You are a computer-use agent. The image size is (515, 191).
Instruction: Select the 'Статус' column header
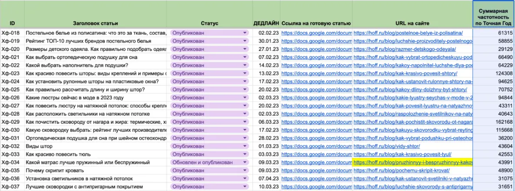[210, 23]
